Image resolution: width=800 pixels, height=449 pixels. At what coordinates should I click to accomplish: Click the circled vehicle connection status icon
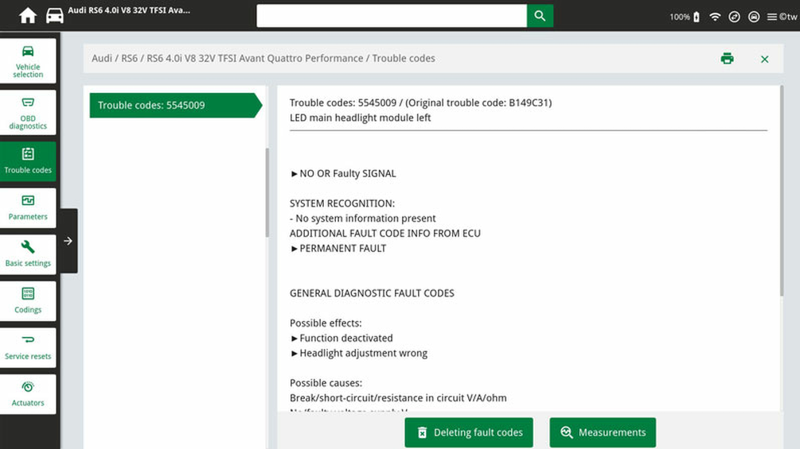[753, 17]
